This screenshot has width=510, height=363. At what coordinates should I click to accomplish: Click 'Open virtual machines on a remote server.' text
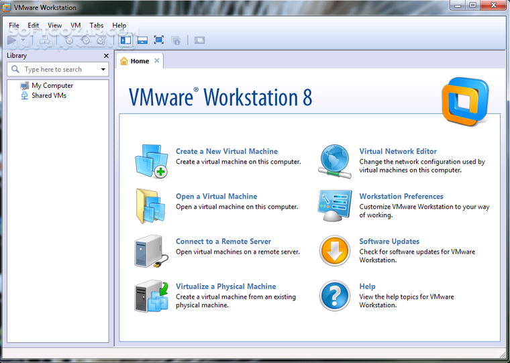(238, 252)
